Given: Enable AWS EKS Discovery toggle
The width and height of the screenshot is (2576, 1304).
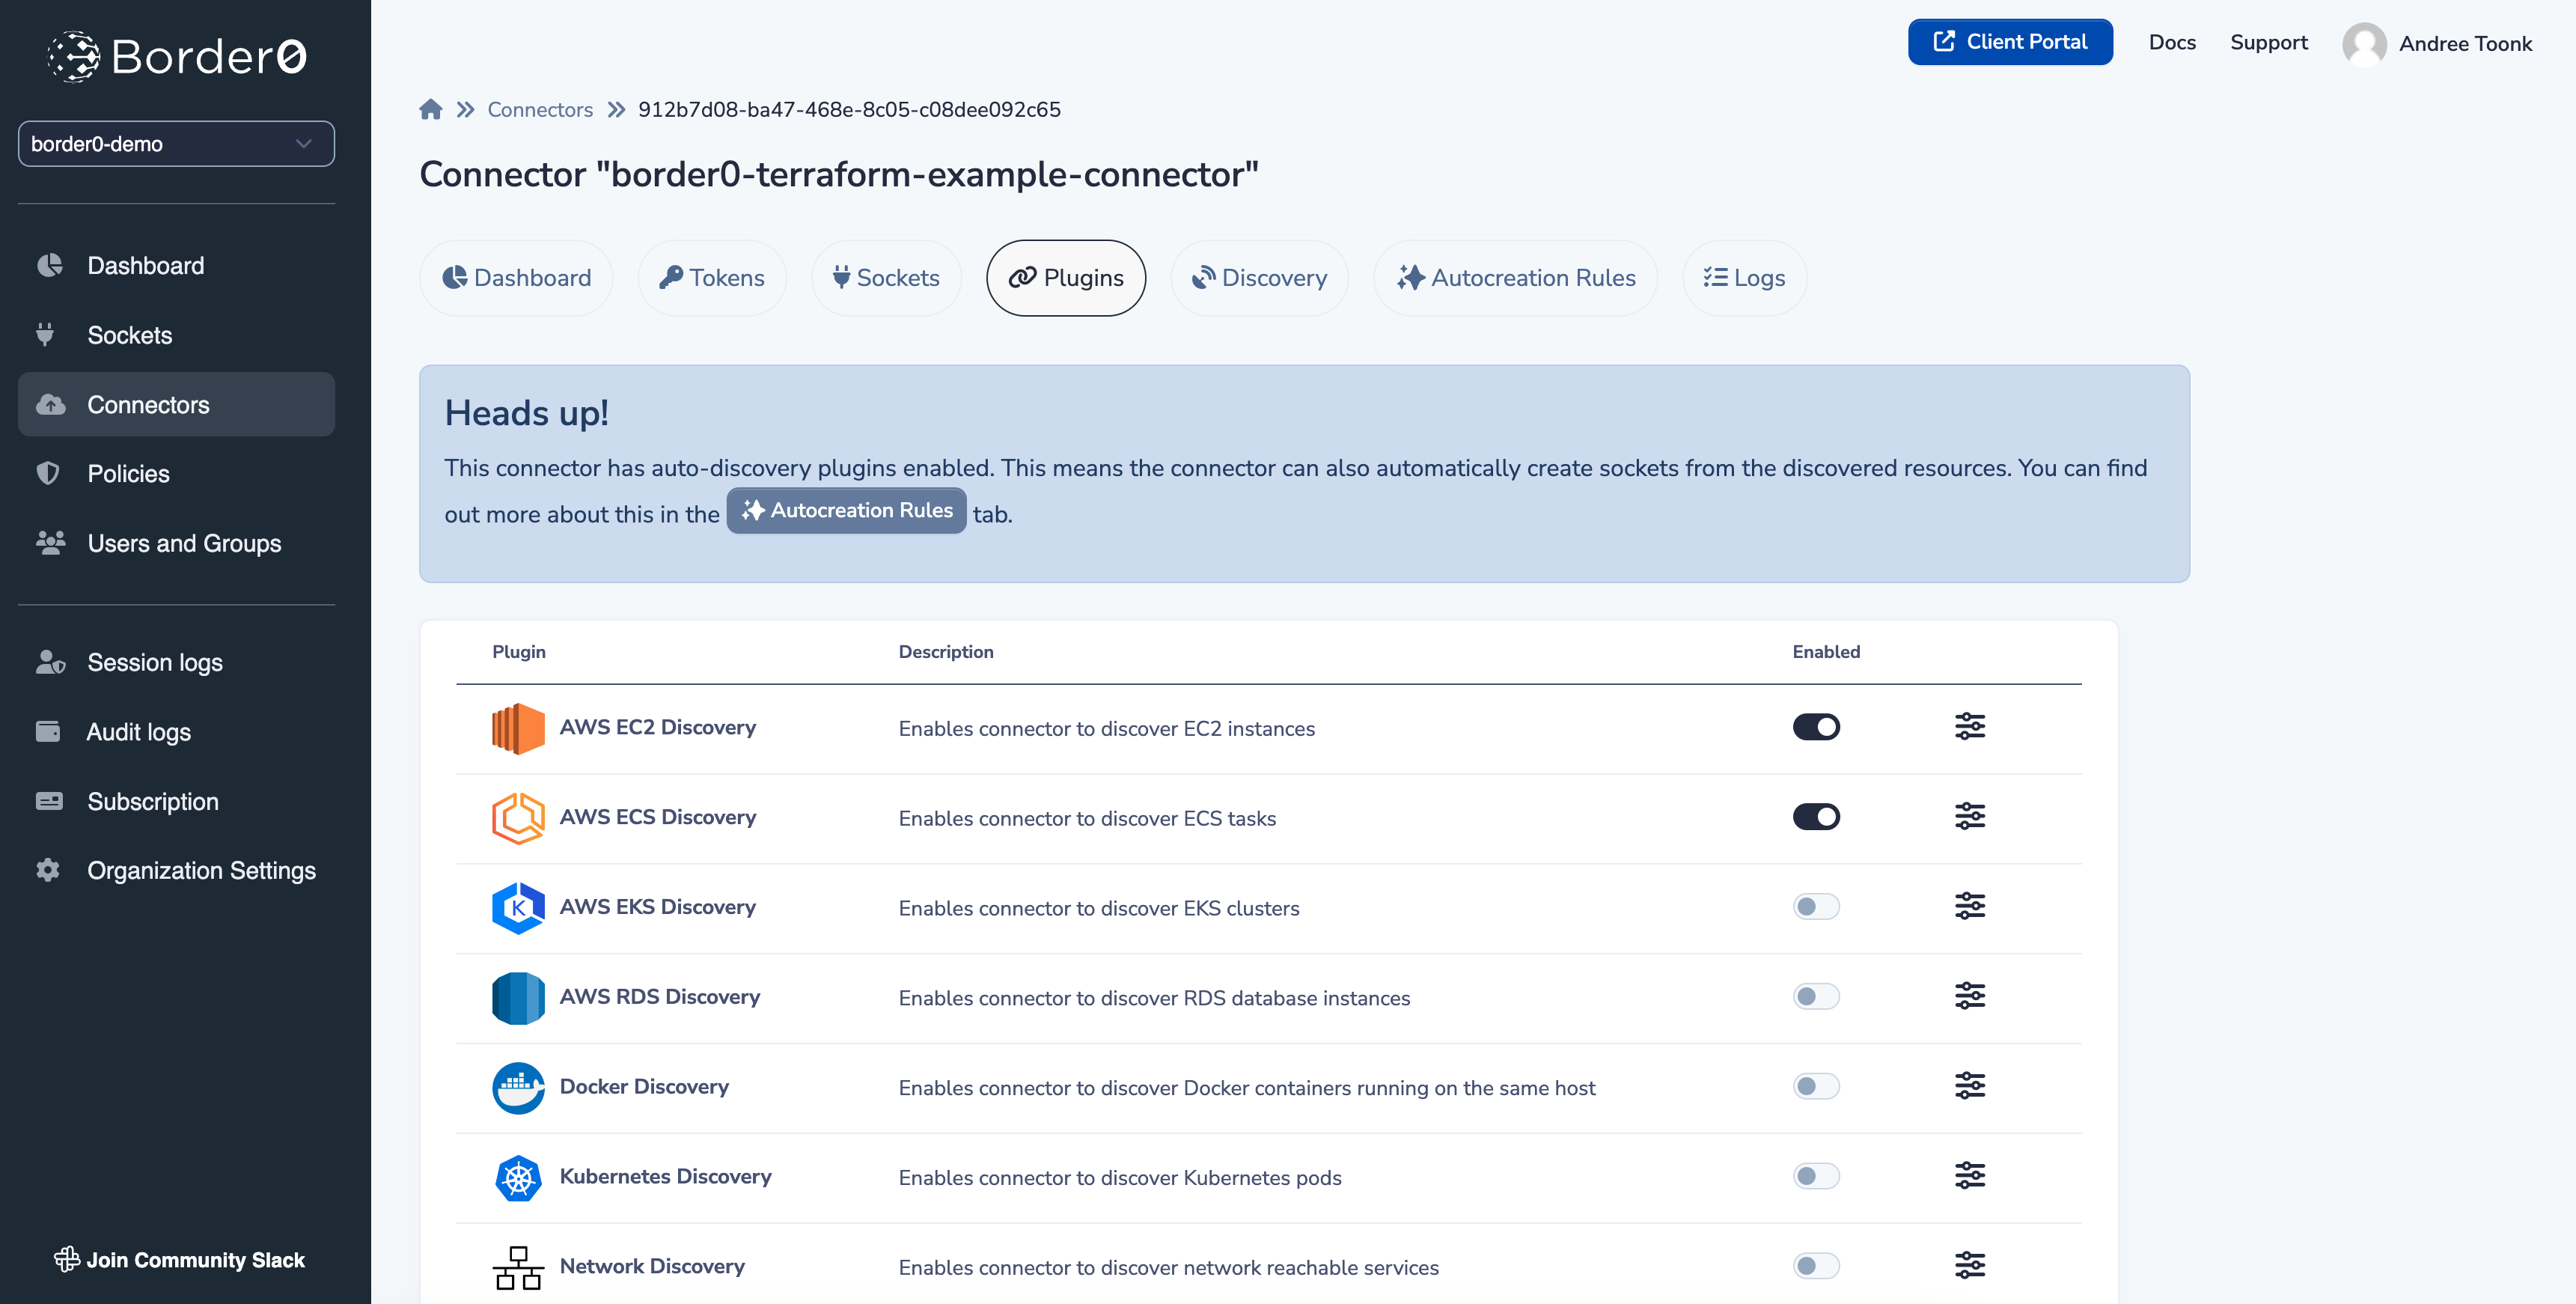Looking at the screenshot, I should click(1816, 907).
